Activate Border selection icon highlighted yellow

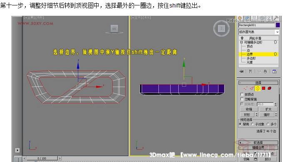[x=258, y=88]
